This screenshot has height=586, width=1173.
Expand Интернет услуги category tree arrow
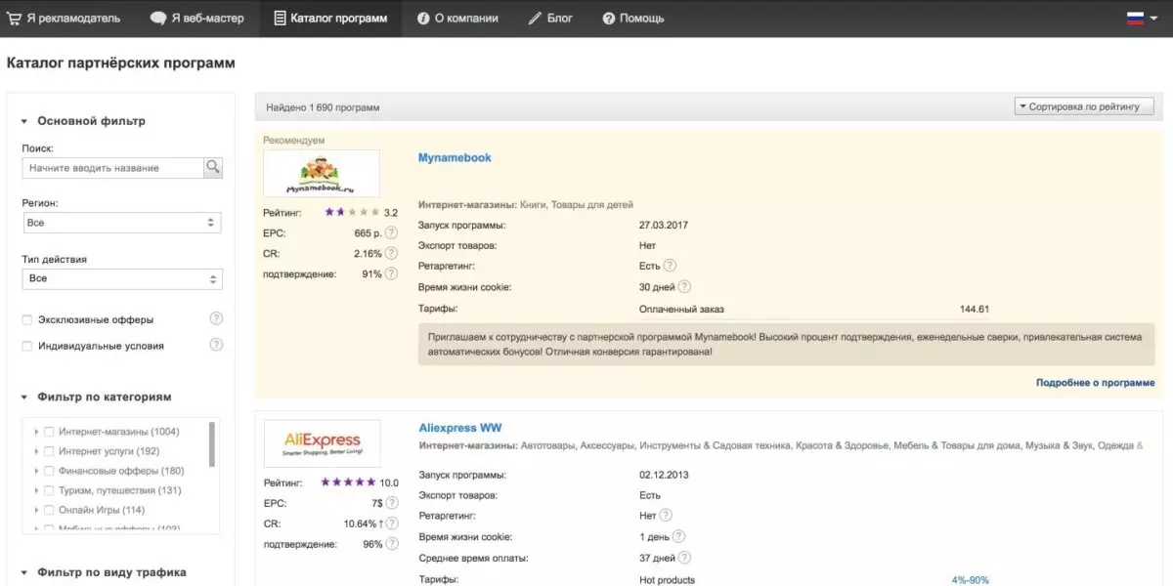(36, 451)
